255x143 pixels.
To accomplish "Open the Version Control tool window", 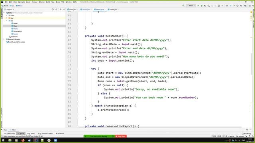I will click(x=45, y=133).
